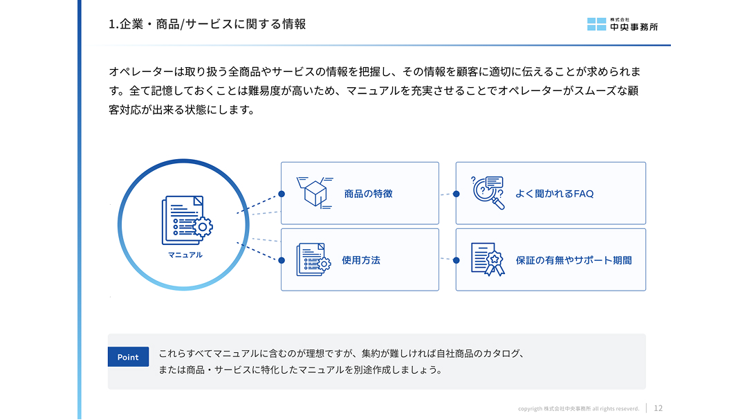747x420 pixels.
Task: Select the 保証の有無やサポート期間 label
Action: click(x=573, y=260)
